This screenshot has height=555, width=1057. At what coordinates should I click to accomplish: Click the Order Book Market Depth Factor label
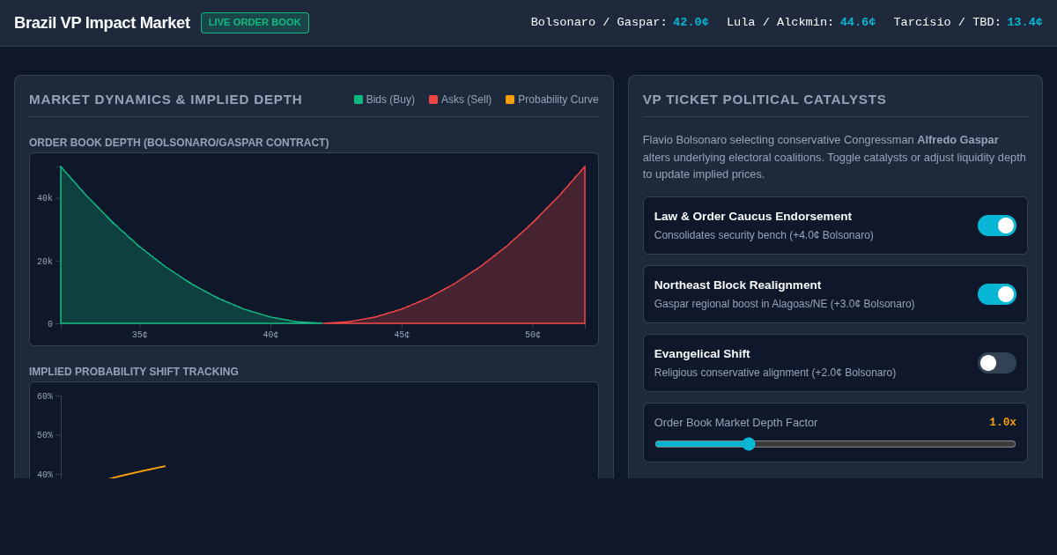[x=735, y=422]
